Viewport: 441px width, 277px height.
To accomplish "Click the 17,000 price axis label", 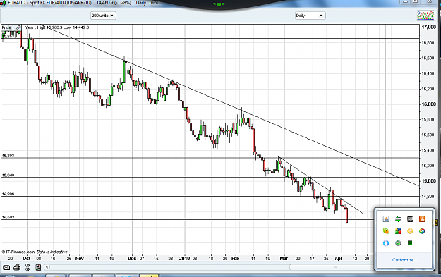I will pyautogui.click(x=428, y=27).
